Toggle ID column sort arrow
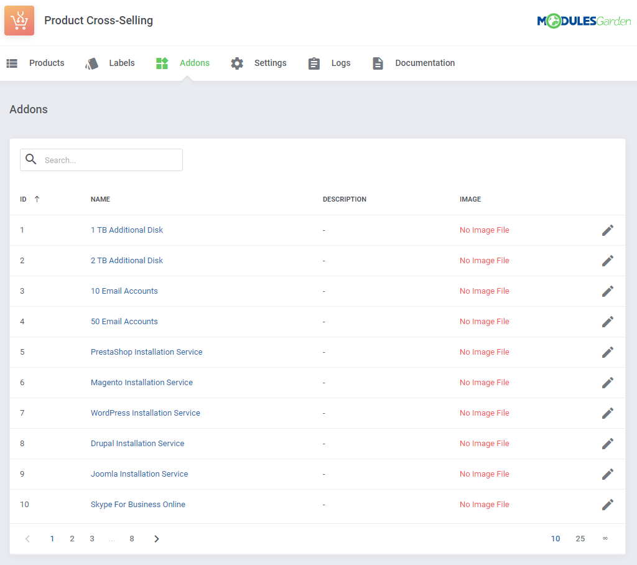This screenshot has width=637, height=565. point(37,199)
